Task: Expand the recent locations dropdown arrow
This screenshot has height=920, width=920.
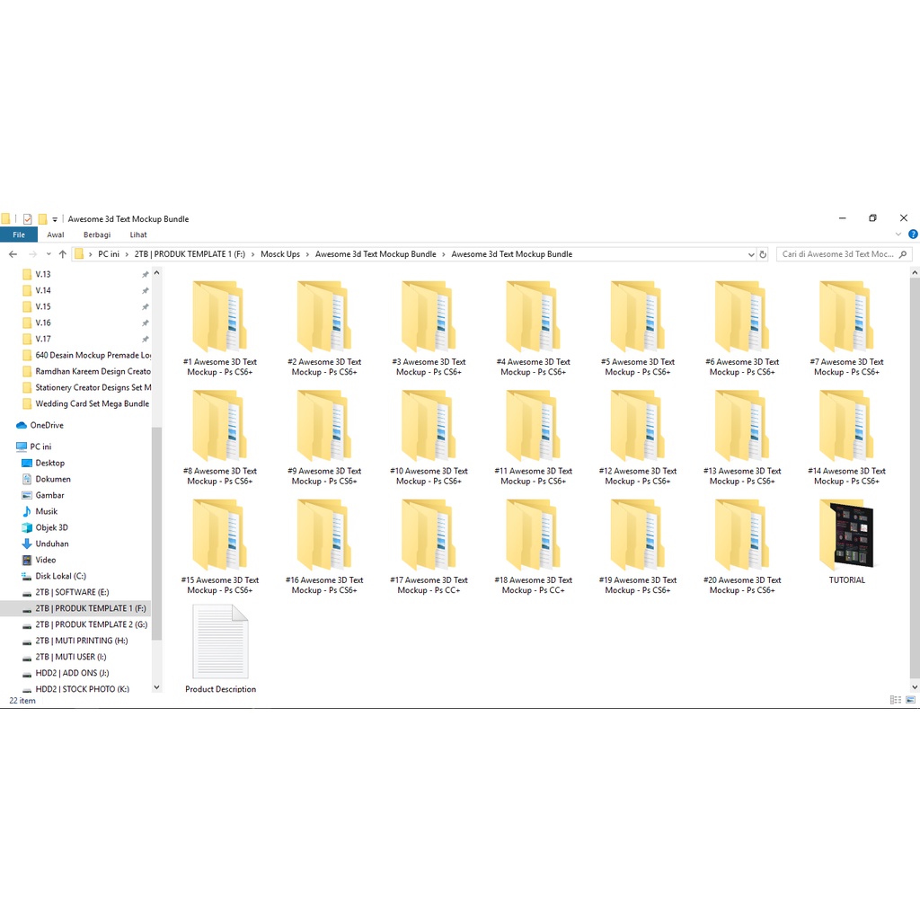Action: [x=49, y=254]
